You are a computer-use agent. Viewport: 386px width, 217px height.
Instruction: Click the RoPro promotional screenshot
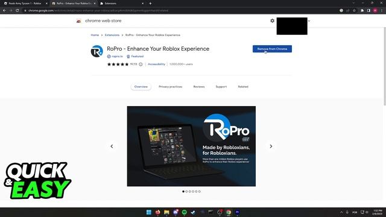pos(191,146)
